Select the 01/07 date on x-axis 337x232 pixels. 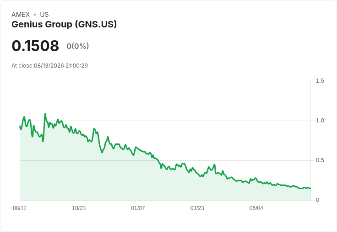click(138, 208)
